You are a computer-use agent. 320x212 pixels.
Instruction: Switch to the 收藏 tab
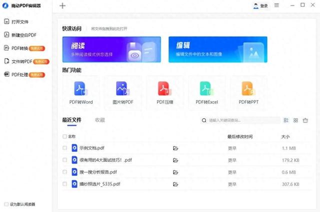point(100,120)
